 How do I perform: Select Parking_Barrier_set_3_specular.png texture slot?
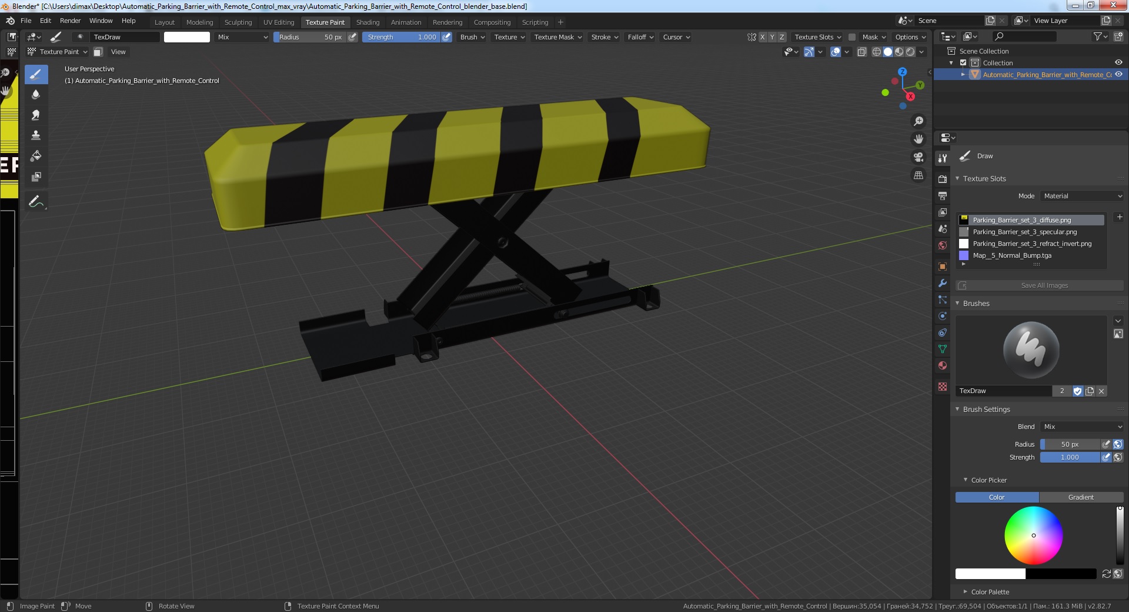[1031, 232]
